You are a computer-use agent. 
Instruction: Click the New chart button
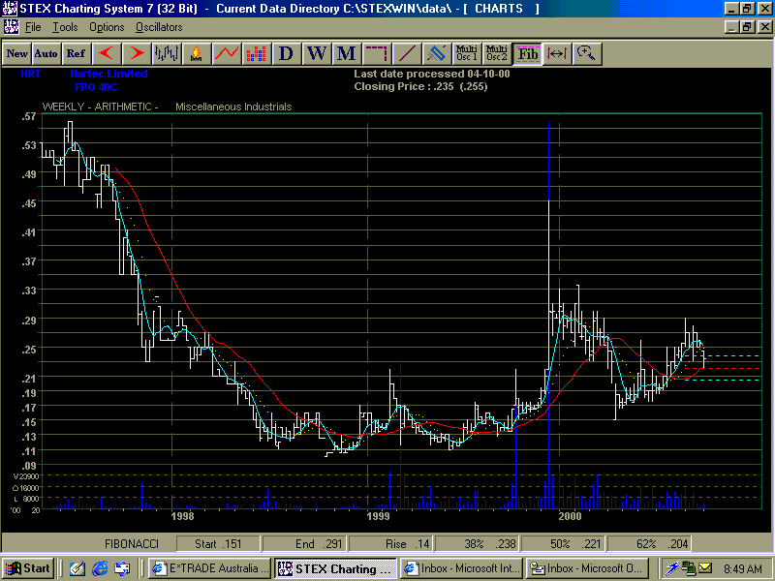(17, 53)
